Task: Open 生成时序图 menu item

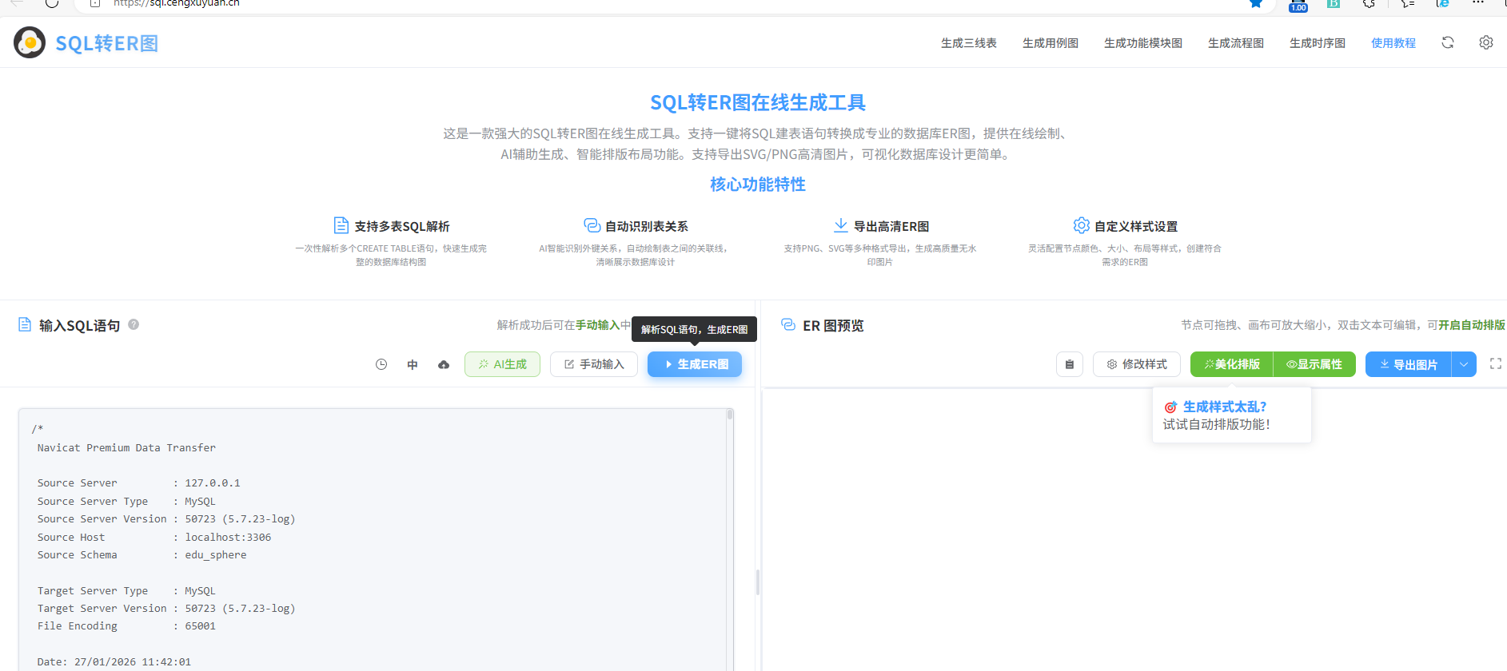Action: (1317, 43)
